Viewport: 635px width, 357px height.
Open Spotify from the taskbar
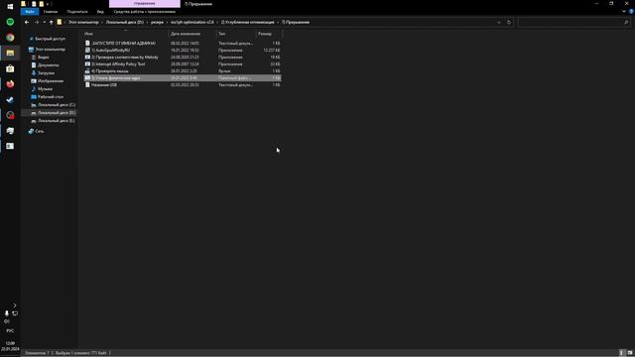pyautogui.click(x=10, y=22)
